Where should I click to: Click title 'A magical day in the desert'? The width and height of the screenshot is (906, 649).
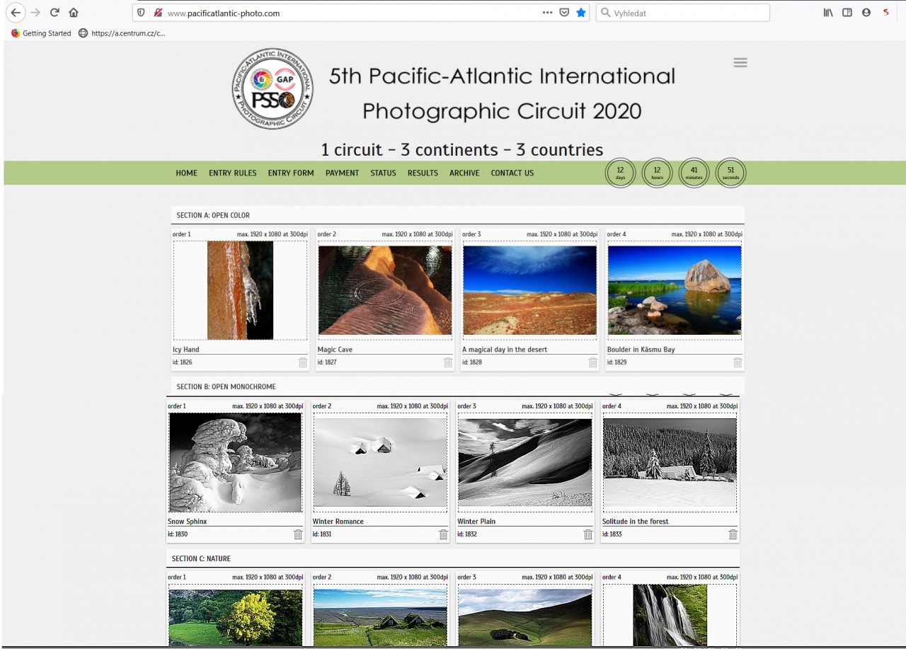point(505,350)
